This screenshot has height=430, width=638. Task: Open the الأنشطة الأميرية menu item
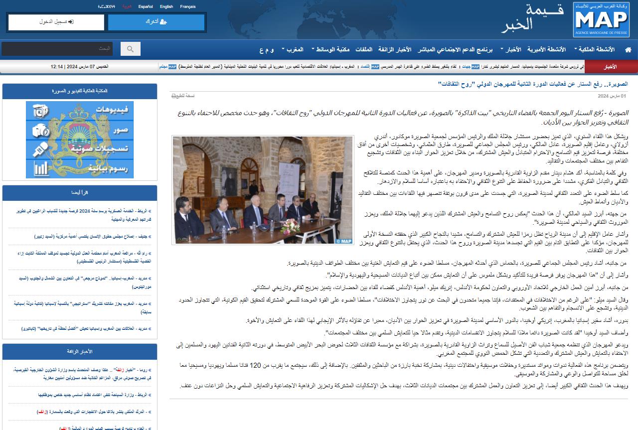click(x=547, y=50)
